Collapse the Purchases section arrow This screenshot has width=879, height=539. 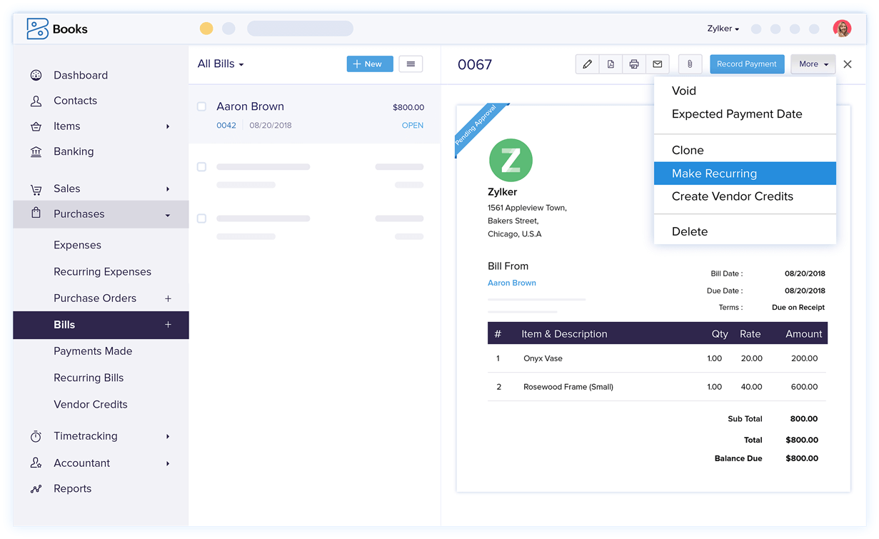pyautogui.click(x=168, y=215)
